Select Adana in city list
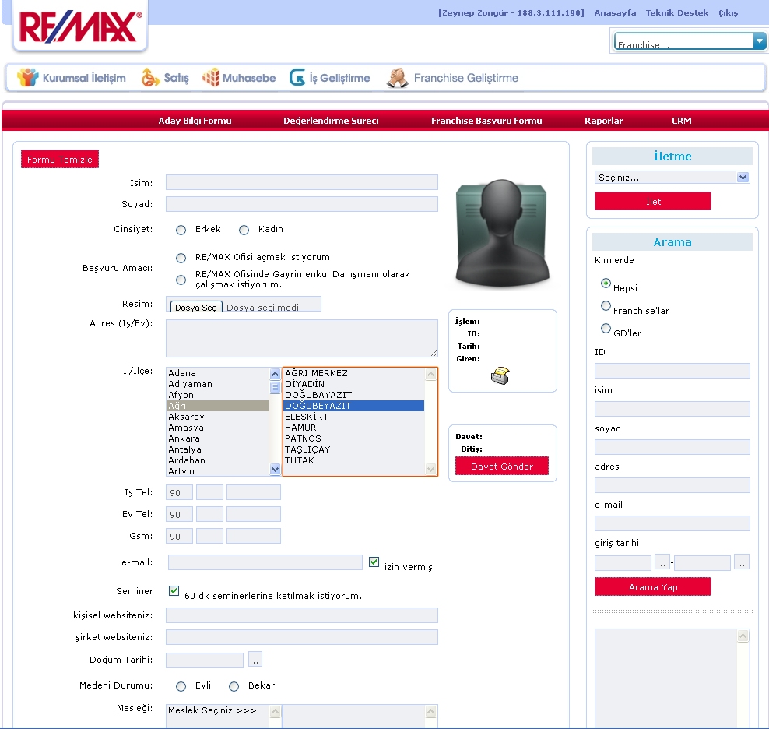This screenshot has height=729, width=769. [217, 373]
